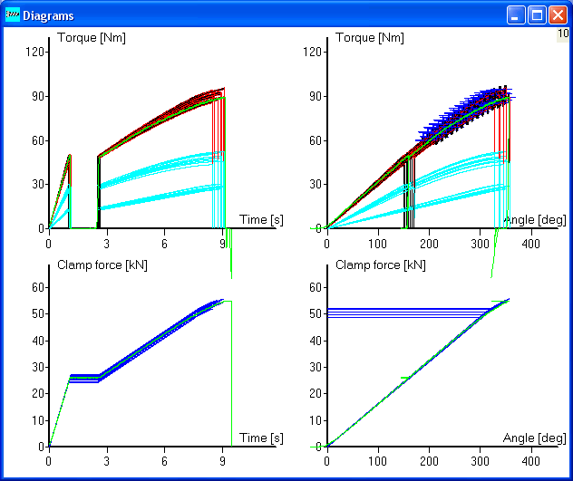
Task: Click "Angle [deg]" label on torque-angle chart
Action: [x=533, y=219]
